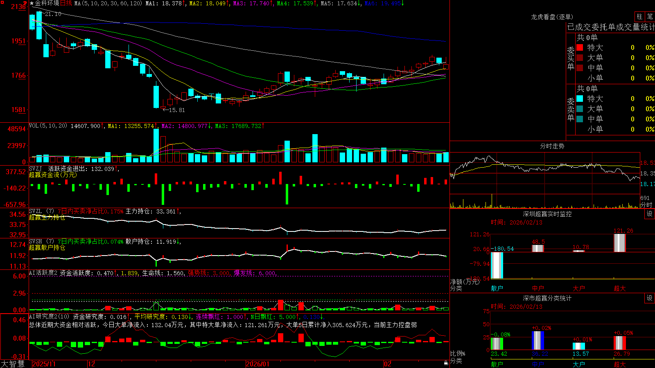Click the 18.35 intraday price axis label

click(x=647, y=173)
